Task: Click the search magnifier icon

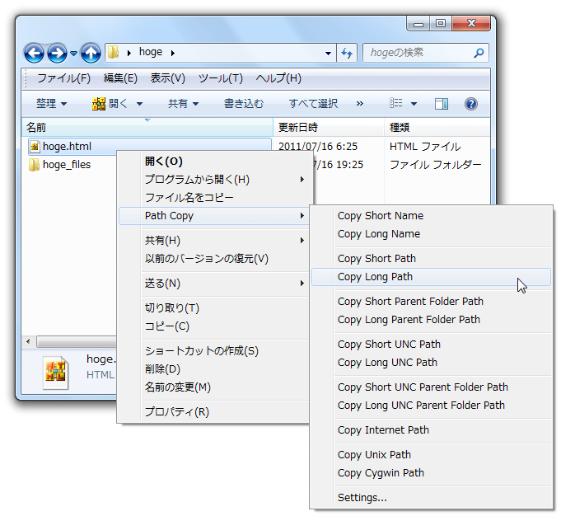Action: click(479, 53)
